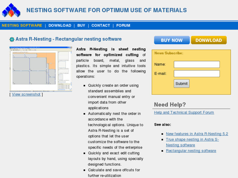Image resolution: width=238 pixels, height=178 pixels.
Task: Click bullet text 'Automatically nest the order in'
Action: tap(114, 114)
